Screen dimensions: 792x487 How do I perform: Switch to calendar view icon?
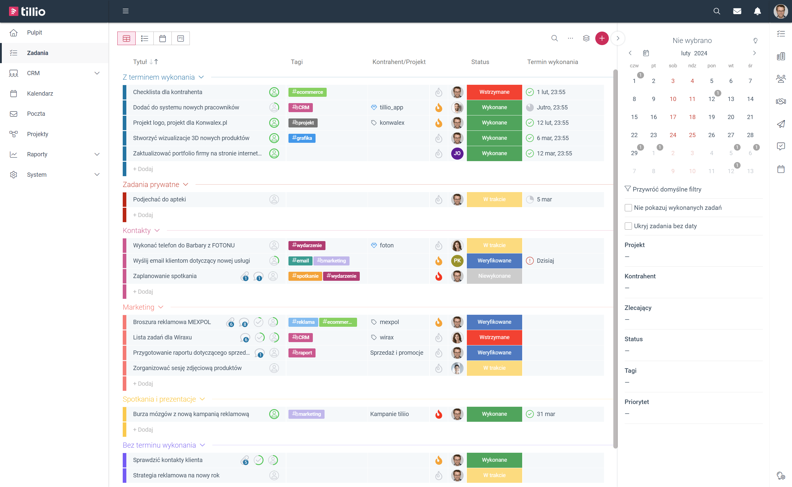tap(163, 38)
